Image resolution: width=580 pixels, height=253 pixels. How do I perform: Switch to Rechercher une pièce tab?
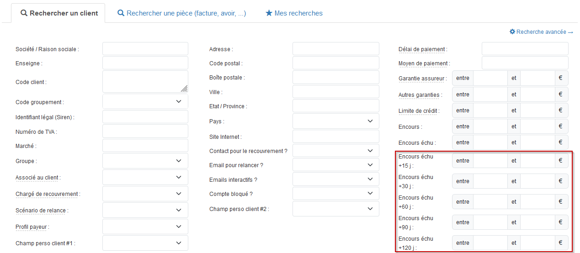pos(182,13)
